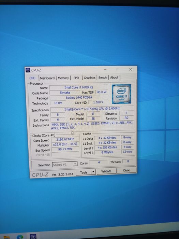Click the Bus Speed value '99.71 MHz'

[65, 149]
